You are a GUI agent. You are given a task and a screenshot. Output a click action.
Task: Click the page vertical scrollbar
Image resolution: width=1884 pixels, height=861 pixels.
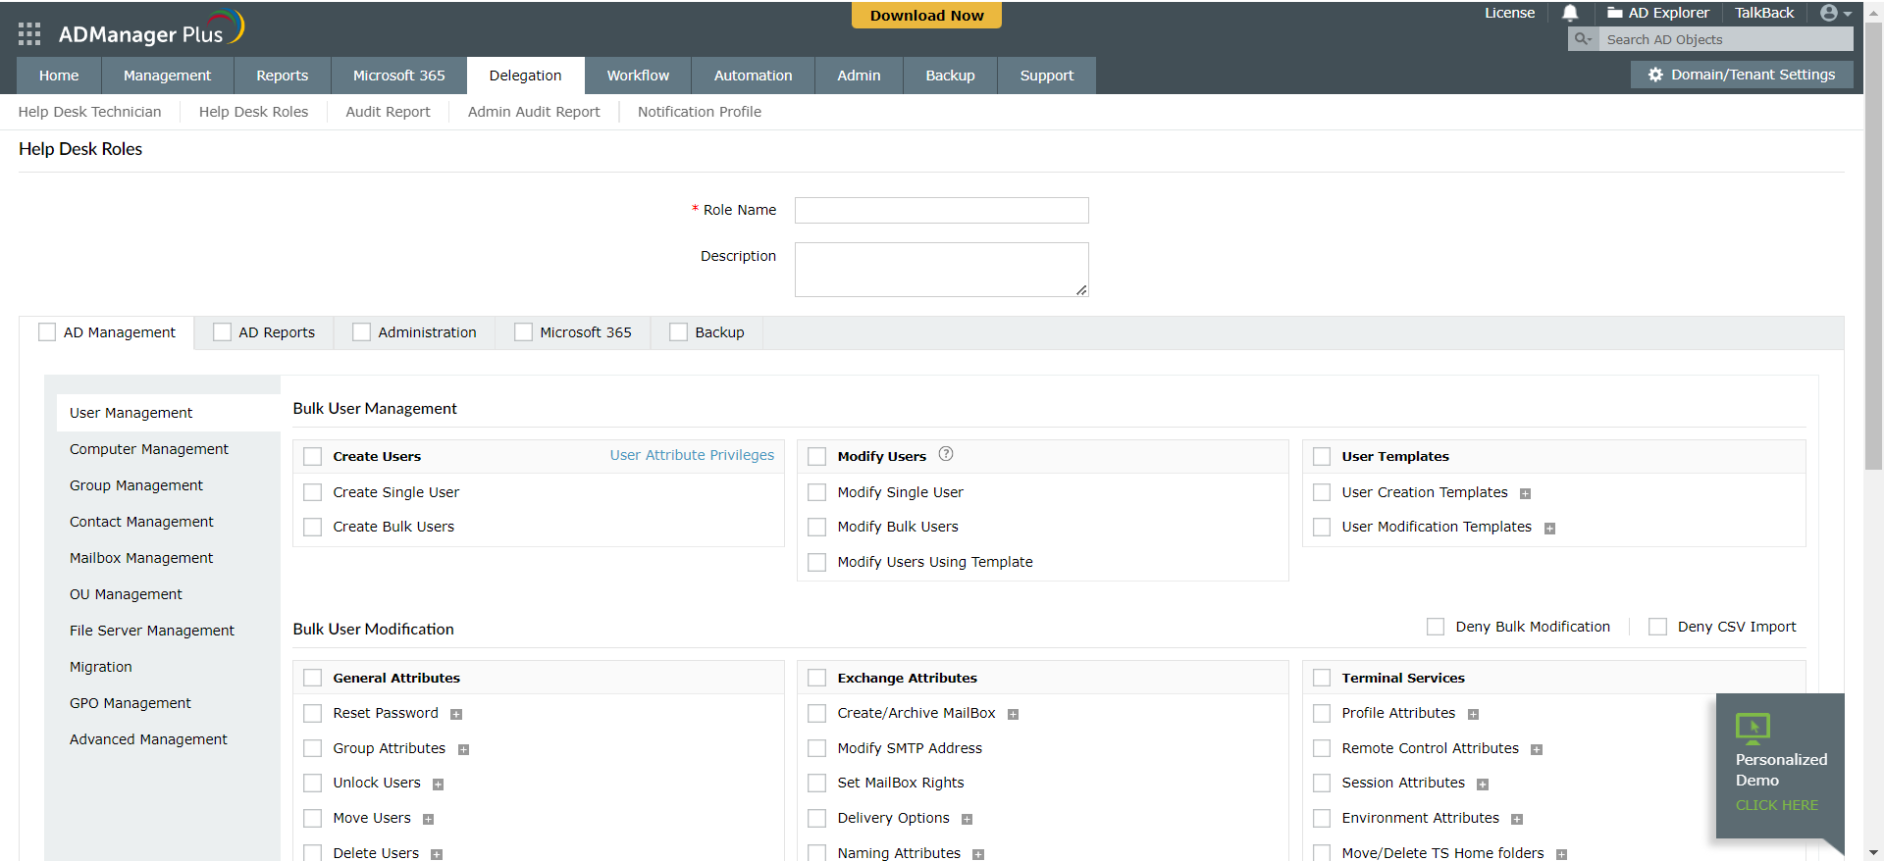(x=1873, y=294)
